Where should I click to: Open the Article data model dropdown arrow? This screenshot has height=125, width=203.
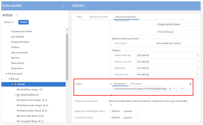17,15
